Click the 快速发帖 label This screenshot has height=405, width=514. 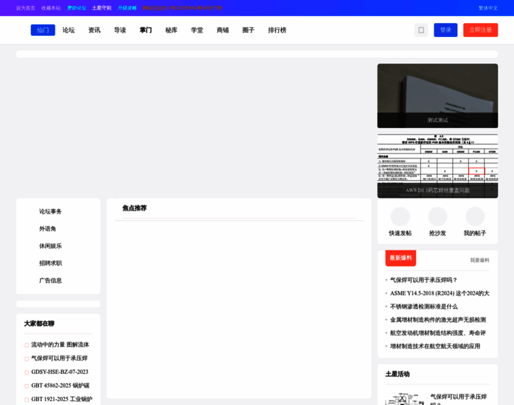click(x=400, y=234)
